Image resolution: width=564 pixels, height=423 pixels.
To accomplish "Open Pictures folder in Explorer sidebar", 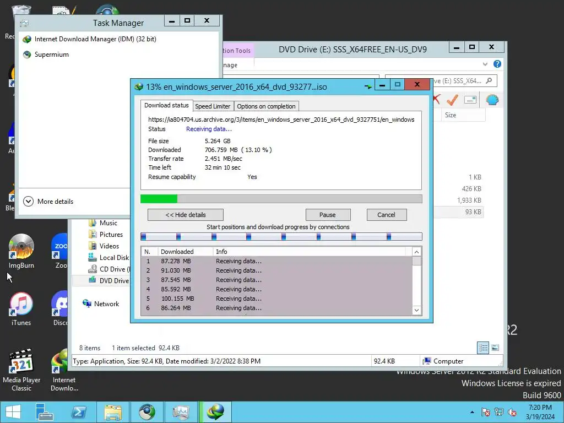I will (x=106, y=235).
